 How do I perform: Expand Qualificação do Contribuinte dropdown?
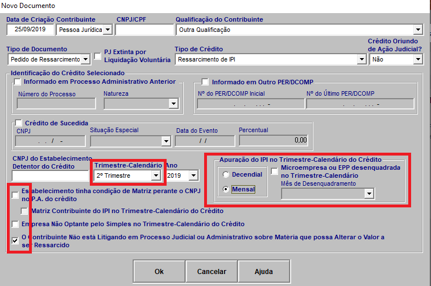418,30
